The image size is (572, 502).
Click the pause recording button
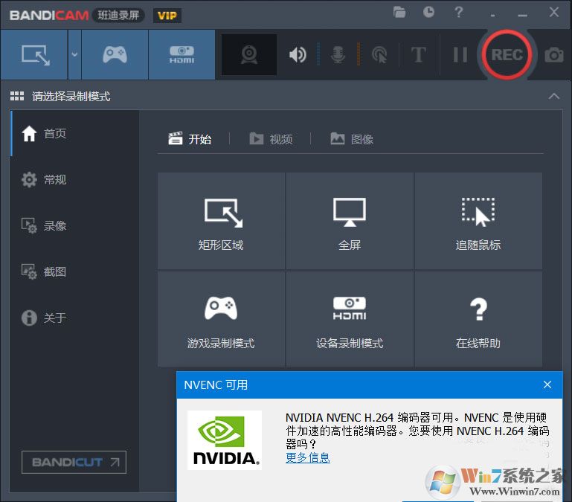pos(460,55)
